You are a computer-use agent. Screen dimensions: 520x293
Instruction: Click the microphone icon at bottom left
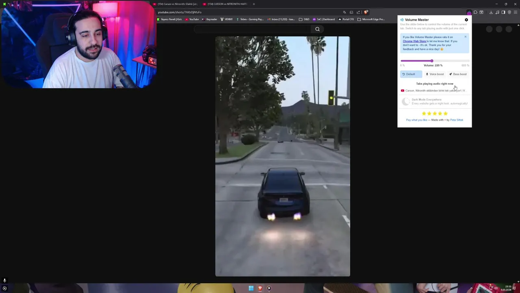click(4, 280)
